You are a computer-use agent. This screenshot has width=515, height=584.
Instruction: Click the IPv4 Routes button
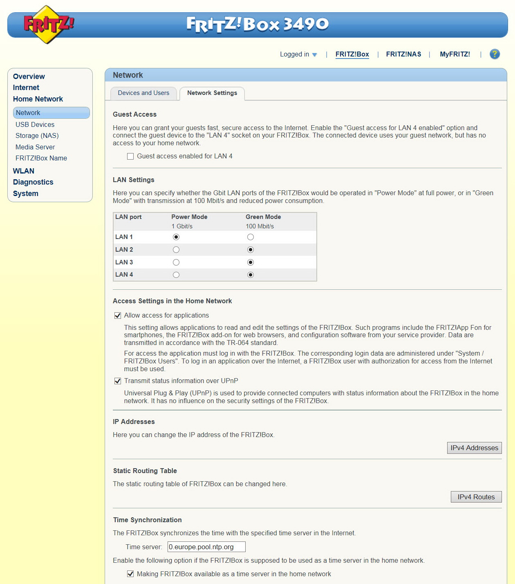pos(476,497)
